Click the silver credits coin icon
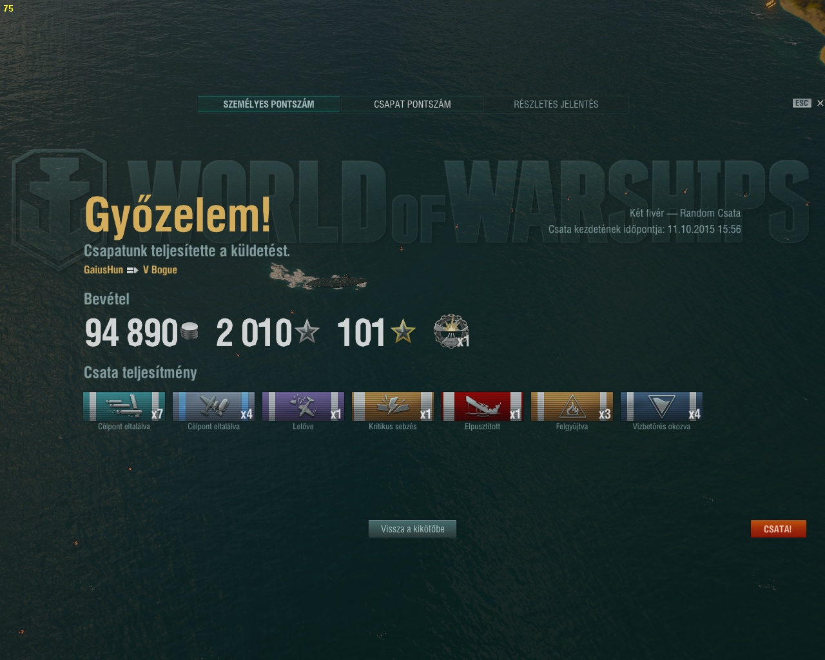The image size is (825, 660). (x=189, y=332)
